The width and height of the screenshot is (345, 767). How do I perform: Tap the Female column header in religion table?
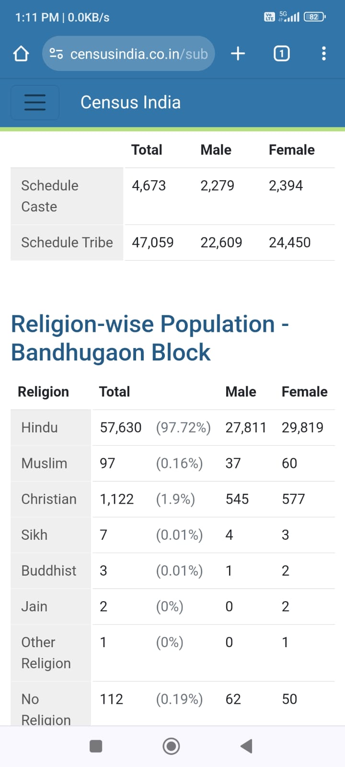tap(304, 392)
